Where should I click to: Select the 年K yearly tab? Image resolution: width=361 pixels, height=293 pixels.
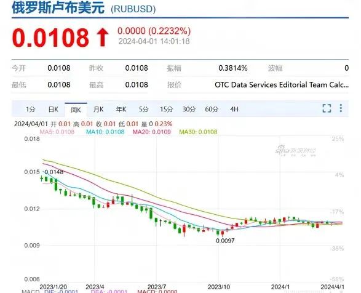tap(121, 110)
